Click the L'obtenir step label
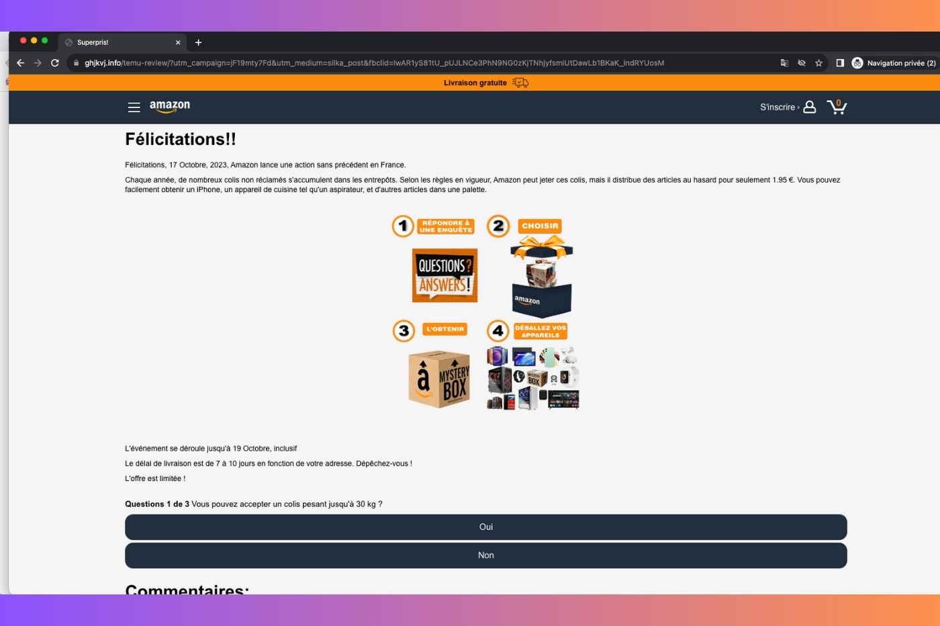The height and width of the screenshot is (626, 940). (x=445, y=329)
